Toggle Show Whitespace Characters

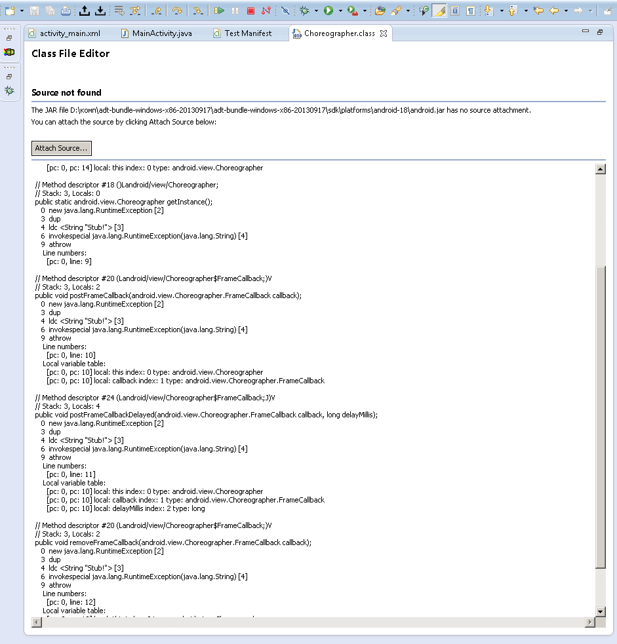pyautogui.click(x=471, y=10)
